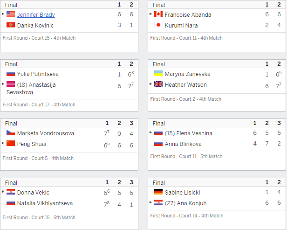Viewport: 287px width, 230px height.
Task: Click the Montenegro flag next to Danka Kovinic
Action: [x=11, y=25]
